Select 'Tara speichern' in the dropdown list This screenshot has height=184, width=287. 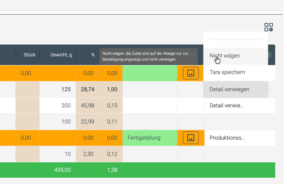click(x=236, y=72)
